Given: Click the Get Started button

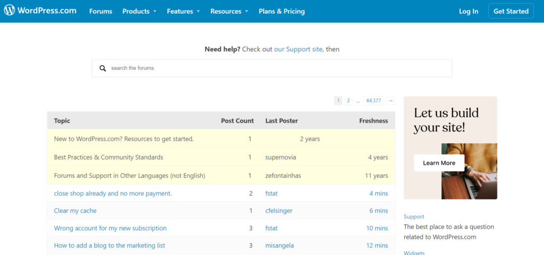Looking at the screenshot, I should tap(511, 11).
